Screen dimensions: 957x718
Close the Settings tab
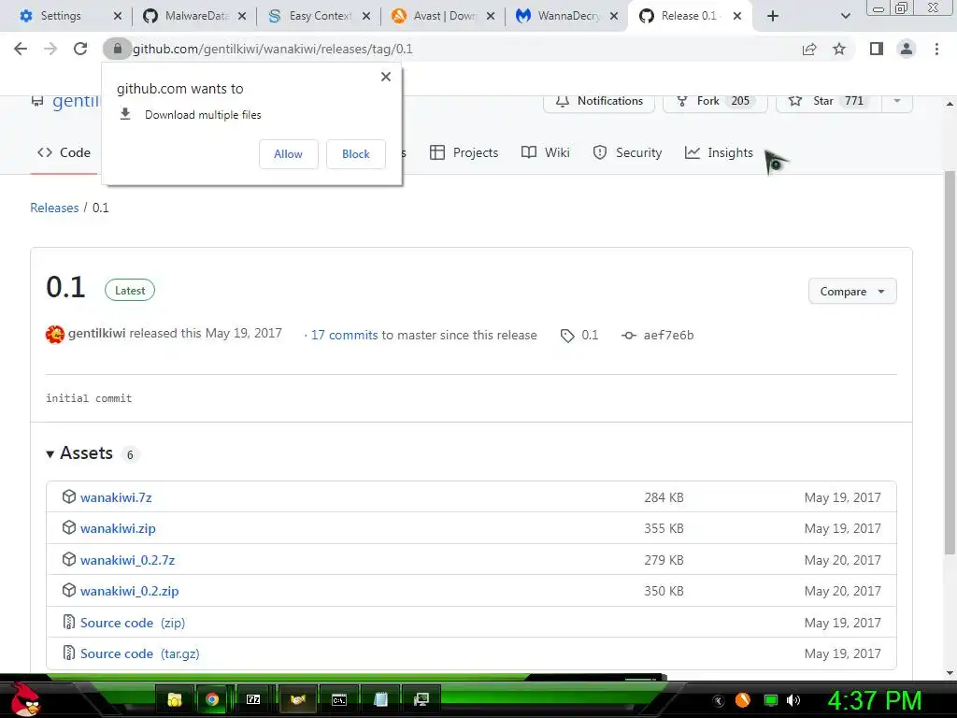(x=118, y=16)
